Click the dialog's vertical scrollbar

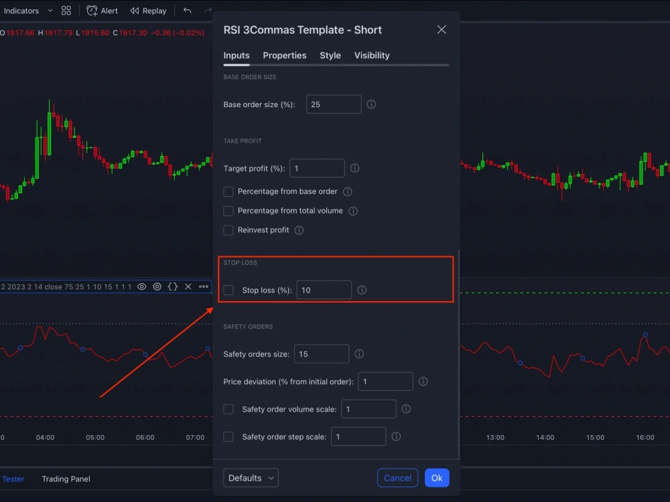[458, 354]
